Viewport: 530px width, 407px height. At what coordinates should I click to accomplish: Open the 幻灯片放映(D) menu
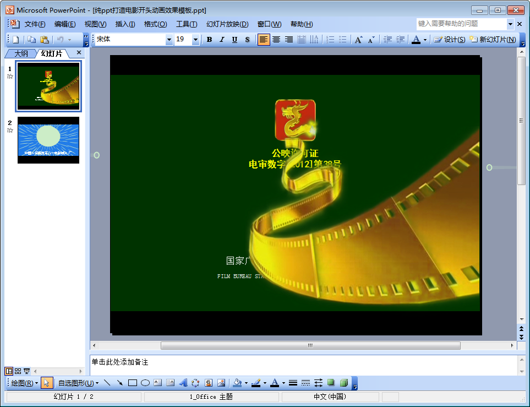[227, 24]
